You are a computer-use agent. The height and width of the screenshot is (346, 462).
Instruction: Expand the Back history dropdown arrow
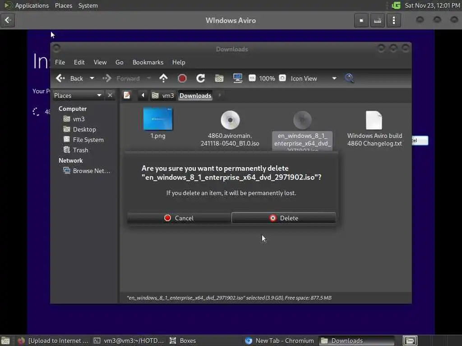point(92,78)
